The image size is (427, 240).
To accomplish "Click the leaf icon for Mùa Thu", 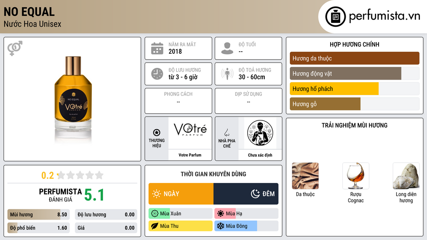I will click(155, 226).
